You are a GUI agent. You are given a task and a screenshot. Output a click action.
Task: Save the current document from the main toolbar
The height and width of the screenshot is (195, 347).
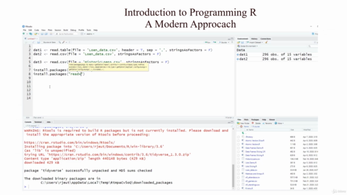tap(42, 34)
